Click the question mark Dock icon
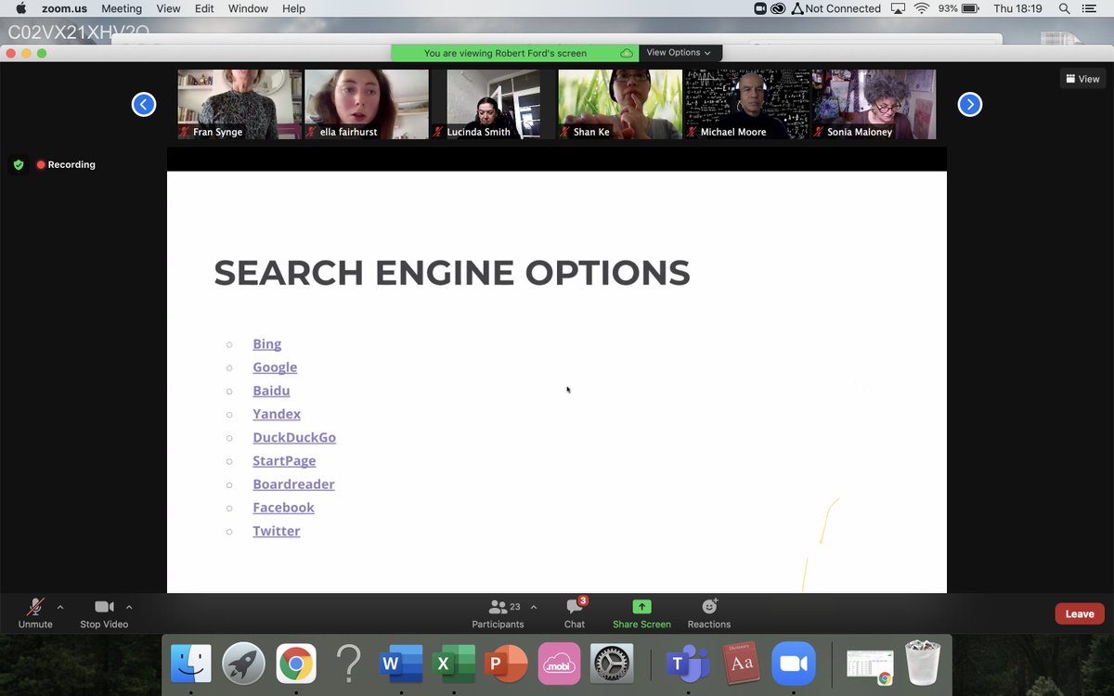The height and width of the screenshot is (696, 1114). (349, 664)
